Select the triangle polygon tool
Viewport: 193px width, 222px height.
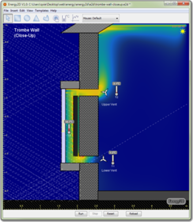click(36, 18)
